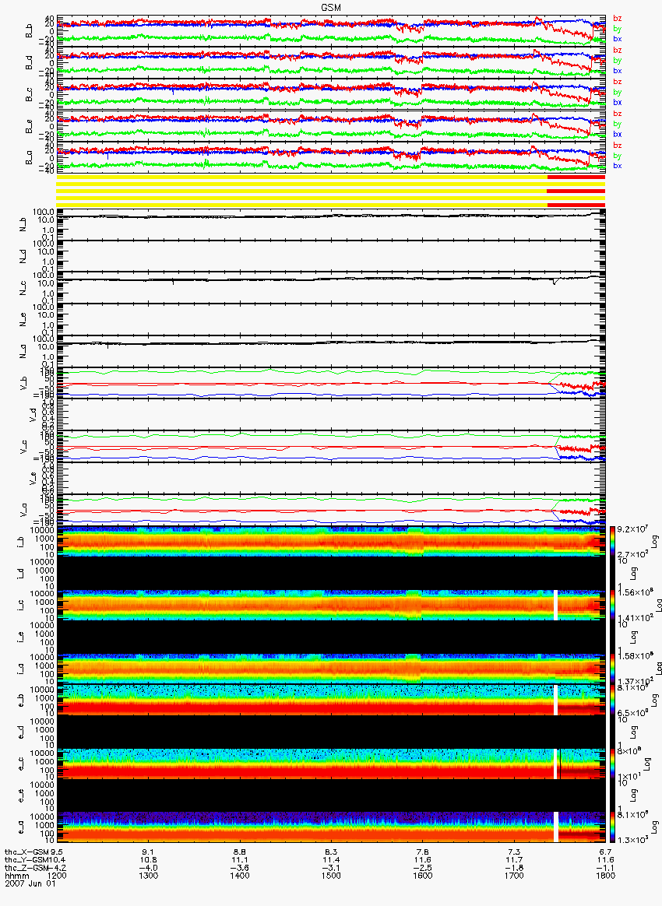The width and height of the screenshot is (662, 906).
Task: Click the i_b ion spectrogram label
Action: pos(21,543)
